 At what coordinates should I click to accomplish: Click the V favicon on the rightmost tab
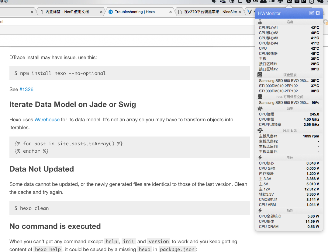[249, 12]
